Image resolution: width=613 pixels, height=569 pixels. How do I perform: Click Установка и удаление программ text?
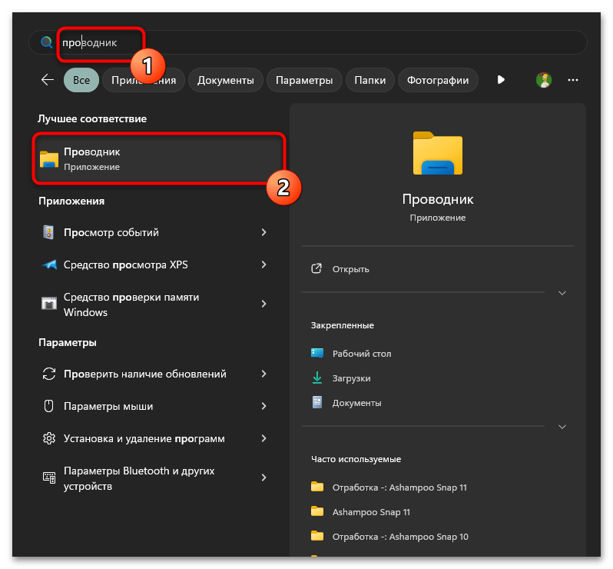tap(144, 439)
